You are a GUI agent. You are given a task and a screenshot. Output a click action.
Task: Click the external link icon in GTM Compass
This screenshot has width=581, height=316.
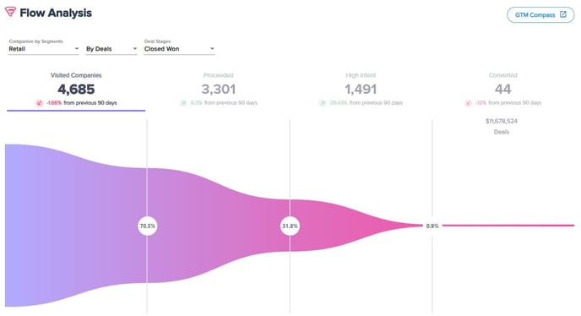pos(562,14)
